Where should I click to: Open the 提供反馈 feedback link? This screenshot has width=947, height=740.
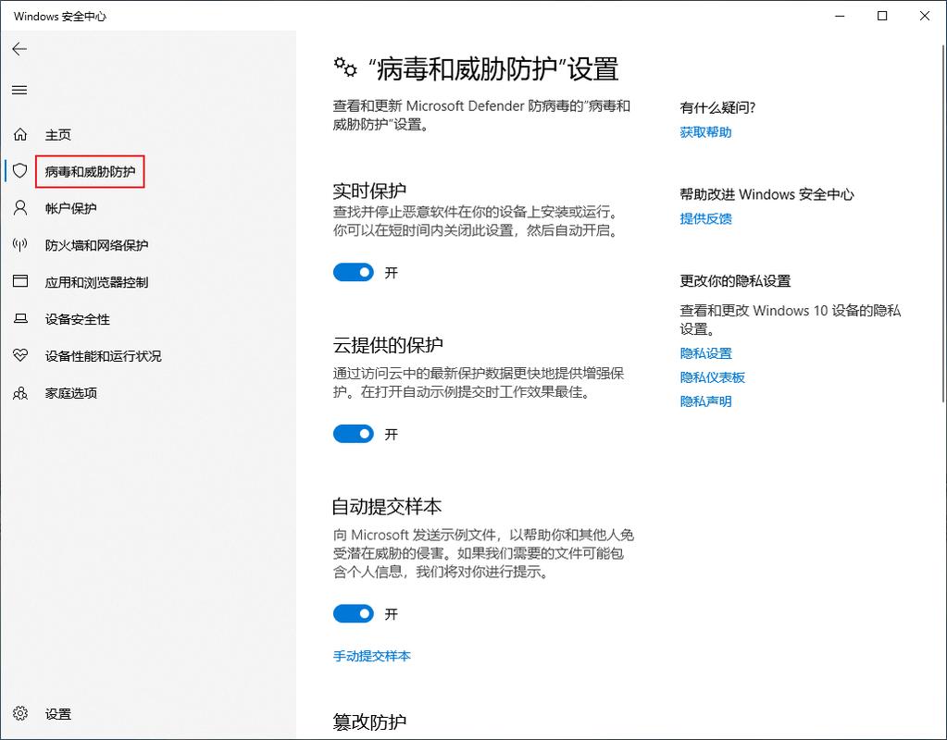[x=706, y=218]
